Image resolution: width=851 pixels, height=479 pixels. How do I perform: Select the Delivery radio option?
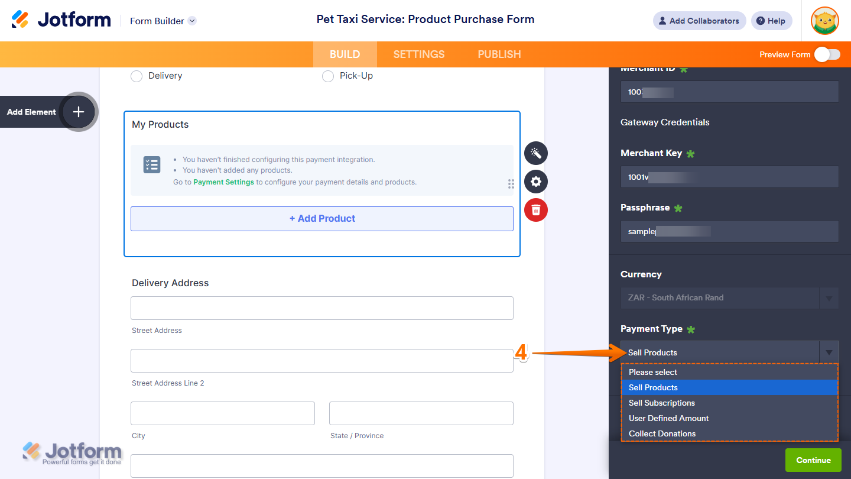click(x=137, y=76)
